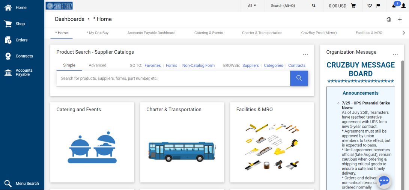Expand the All search scope dropdown
Screen dimensions: 409x190
(252, 6)
